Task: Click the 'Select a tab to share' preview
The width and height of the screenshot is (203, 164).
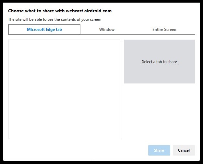Action: [x=160, y=62]
